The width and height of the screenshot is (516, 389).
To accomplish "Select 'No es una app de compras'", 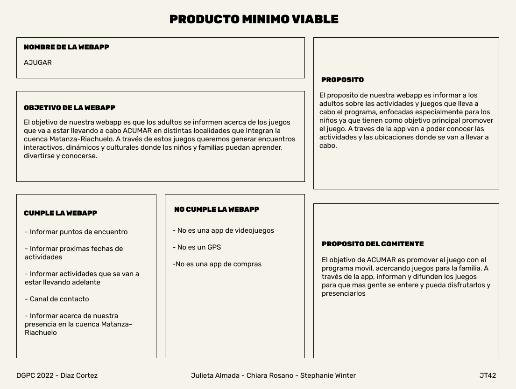I will pos(217,264).
